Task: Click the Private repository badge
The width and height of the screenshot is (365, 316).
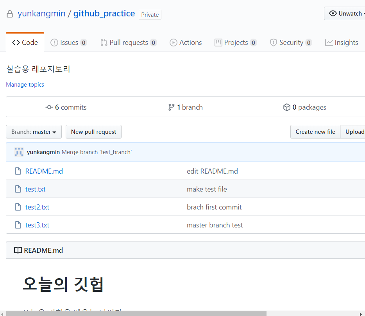Action: 150,15
